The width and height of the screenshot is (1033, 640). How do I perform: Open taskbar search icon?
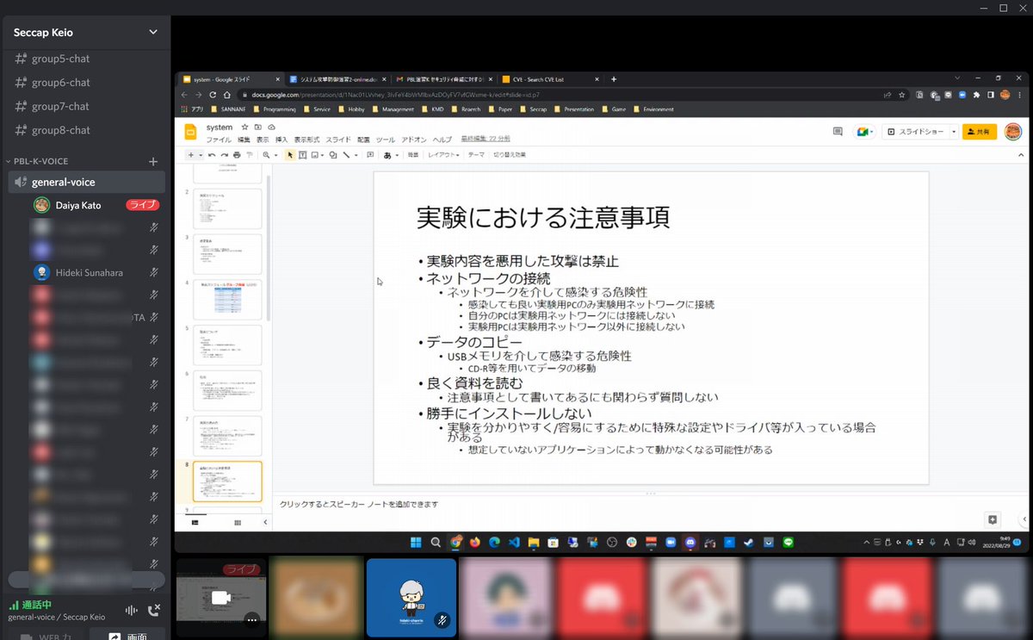pyautogui.click(x=436, y=543)
